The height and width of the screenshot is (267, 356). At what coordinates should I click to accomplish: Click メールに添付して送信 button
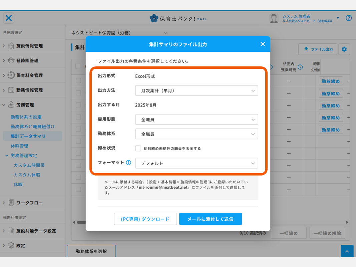pos(210,219)
